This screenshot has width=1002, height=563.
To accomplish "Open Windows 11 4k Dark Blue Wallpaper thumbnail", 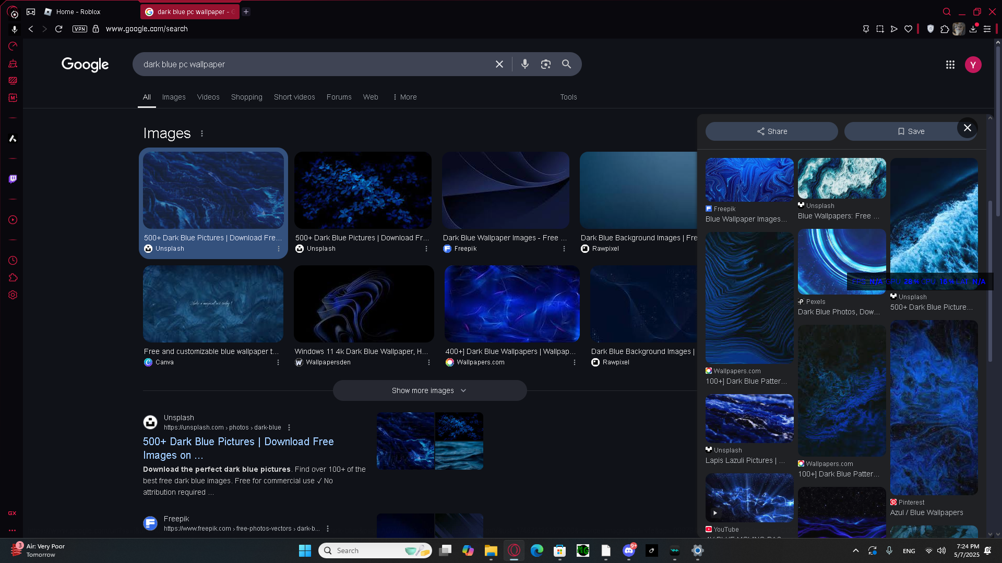I will [364, 304].
